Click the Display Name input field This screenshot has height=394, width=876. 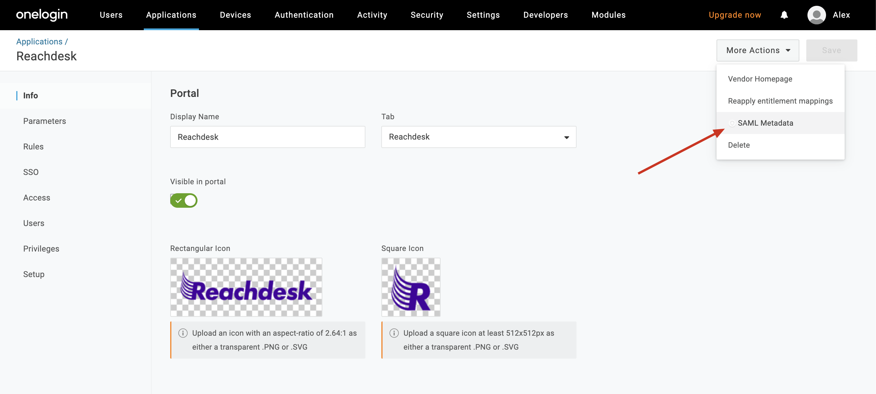[268, 137]
